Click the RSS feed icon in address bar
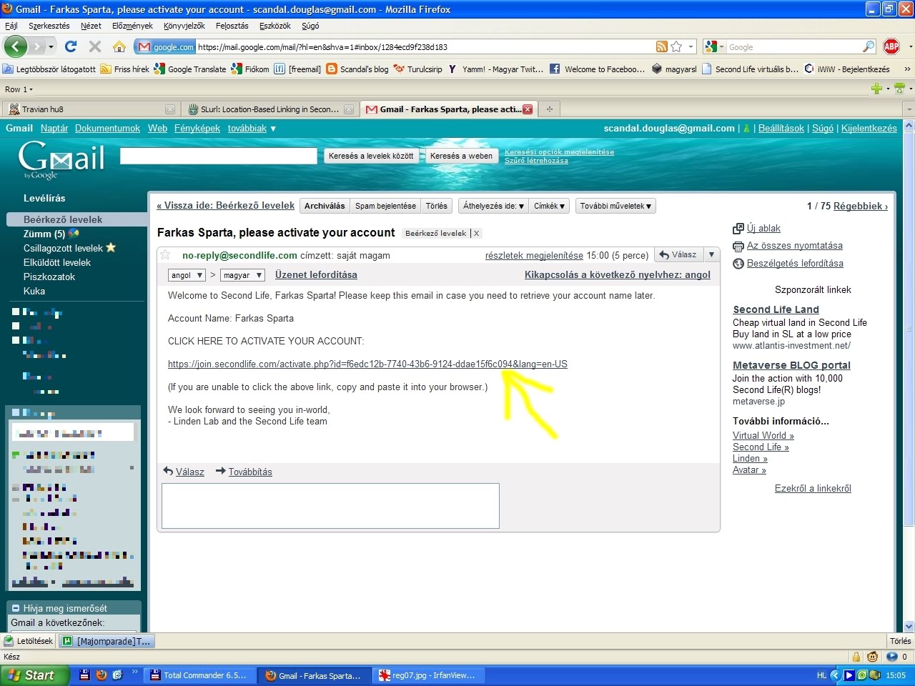The width and height of the screenshot is (915, 686). 662,46
